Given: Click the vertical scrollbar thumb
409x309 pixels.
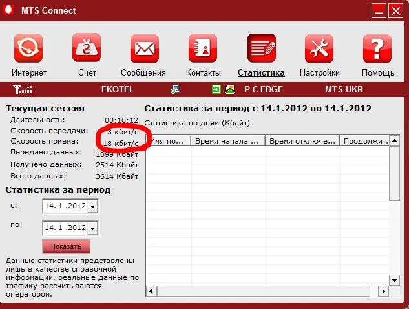Looking at the screenshot, I should 394,173.
